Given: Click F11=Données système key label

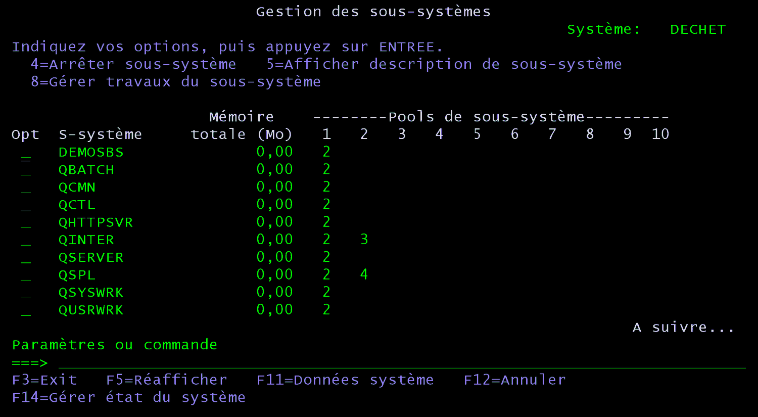Looking at the screenshot, I should click(x=345, y=380).
